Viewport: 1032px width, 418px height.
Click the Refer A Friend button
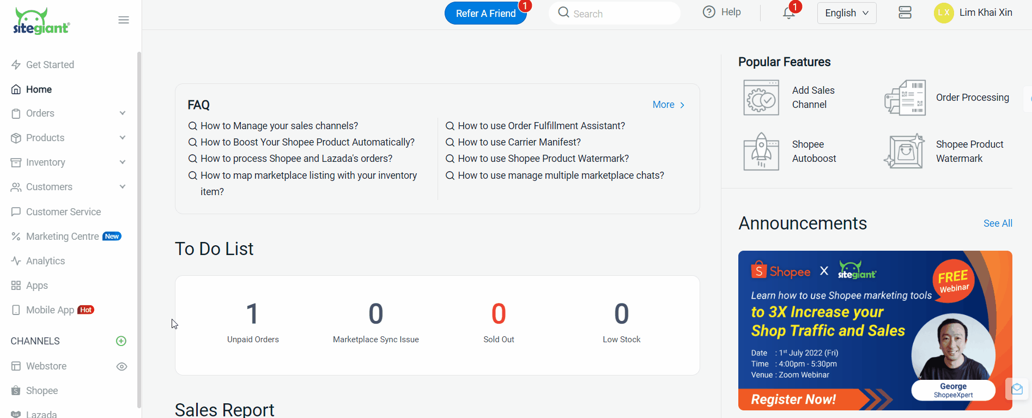[x=485, y=14]
